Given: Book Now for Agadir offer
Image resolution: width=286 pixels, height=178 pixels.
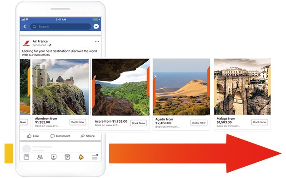Looking at the screenshot, I should point(199,123).
